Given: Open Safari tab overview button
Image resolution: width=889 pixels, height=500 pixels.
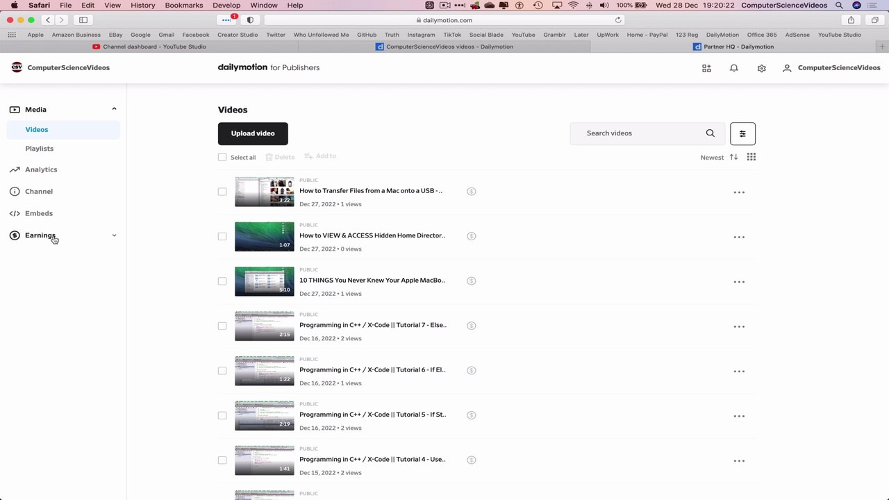Looking at the screenshot, I should pyautogui.click(x=874, y=20).
